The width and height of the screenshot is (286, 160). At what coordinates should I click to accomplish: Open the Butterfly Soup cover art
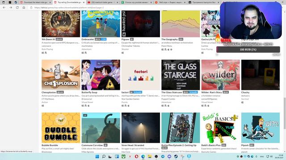(101, 75)
